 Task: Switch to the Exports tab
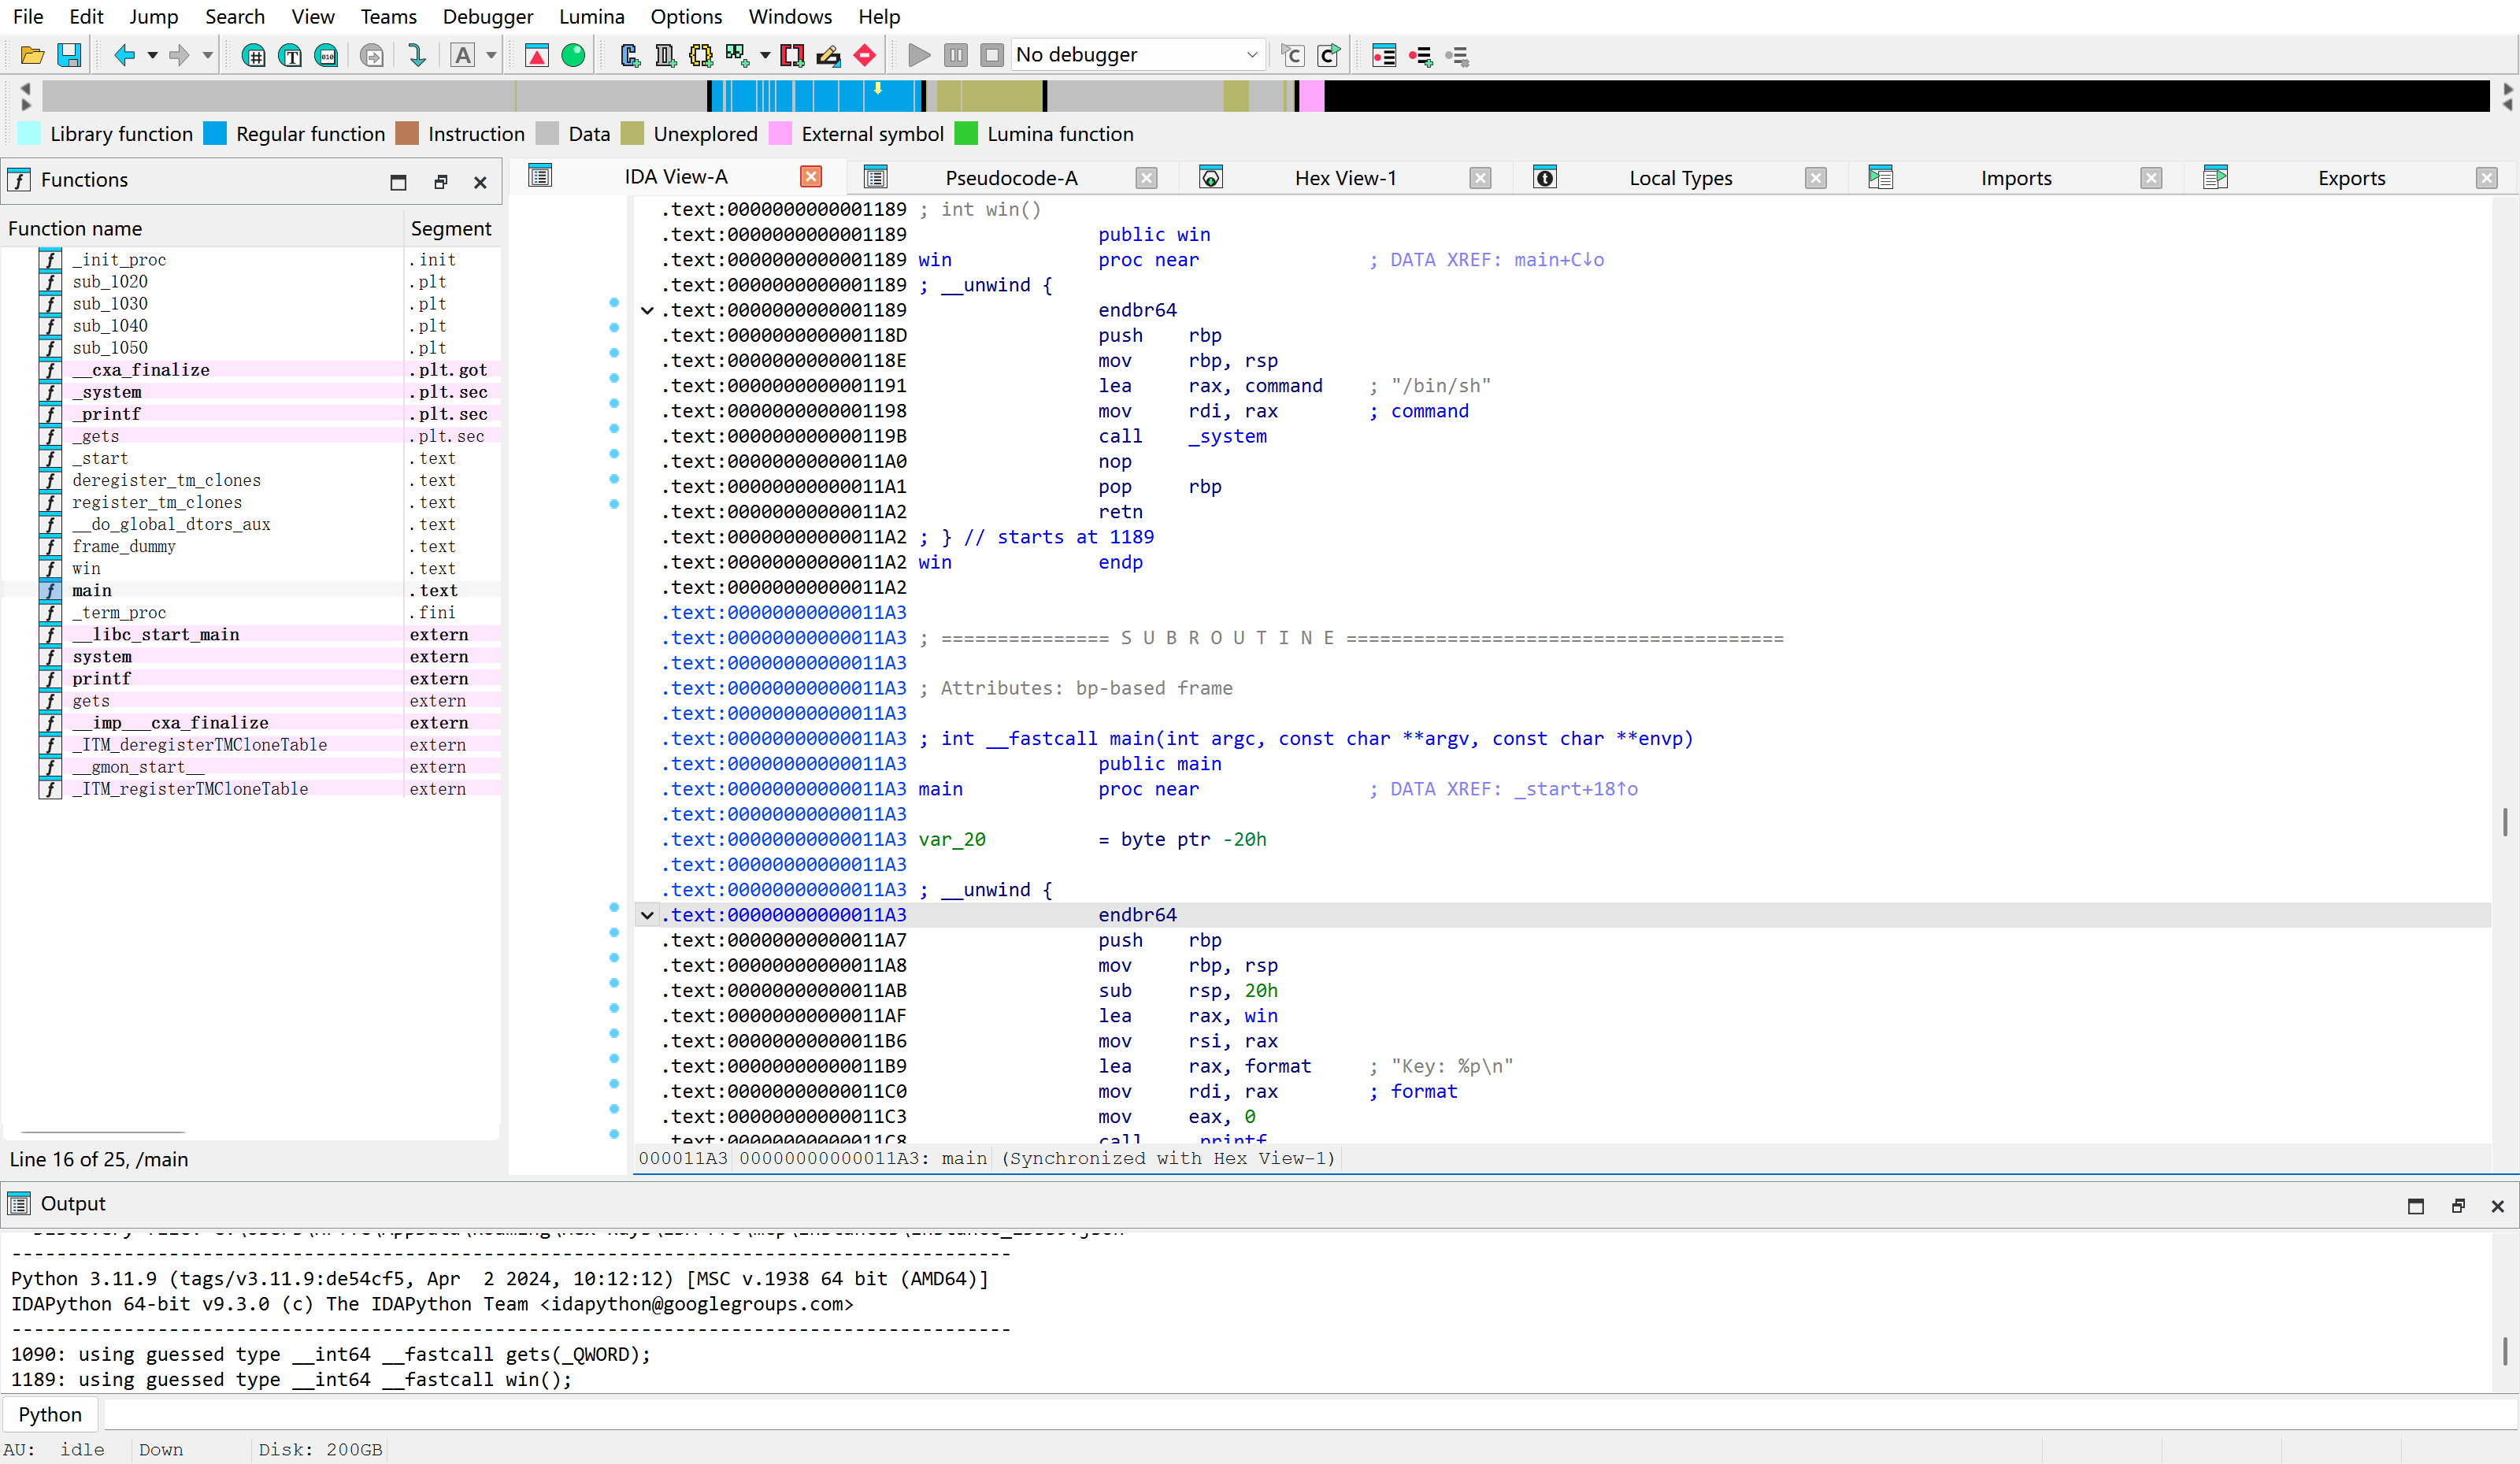(x=2351, y=178)
